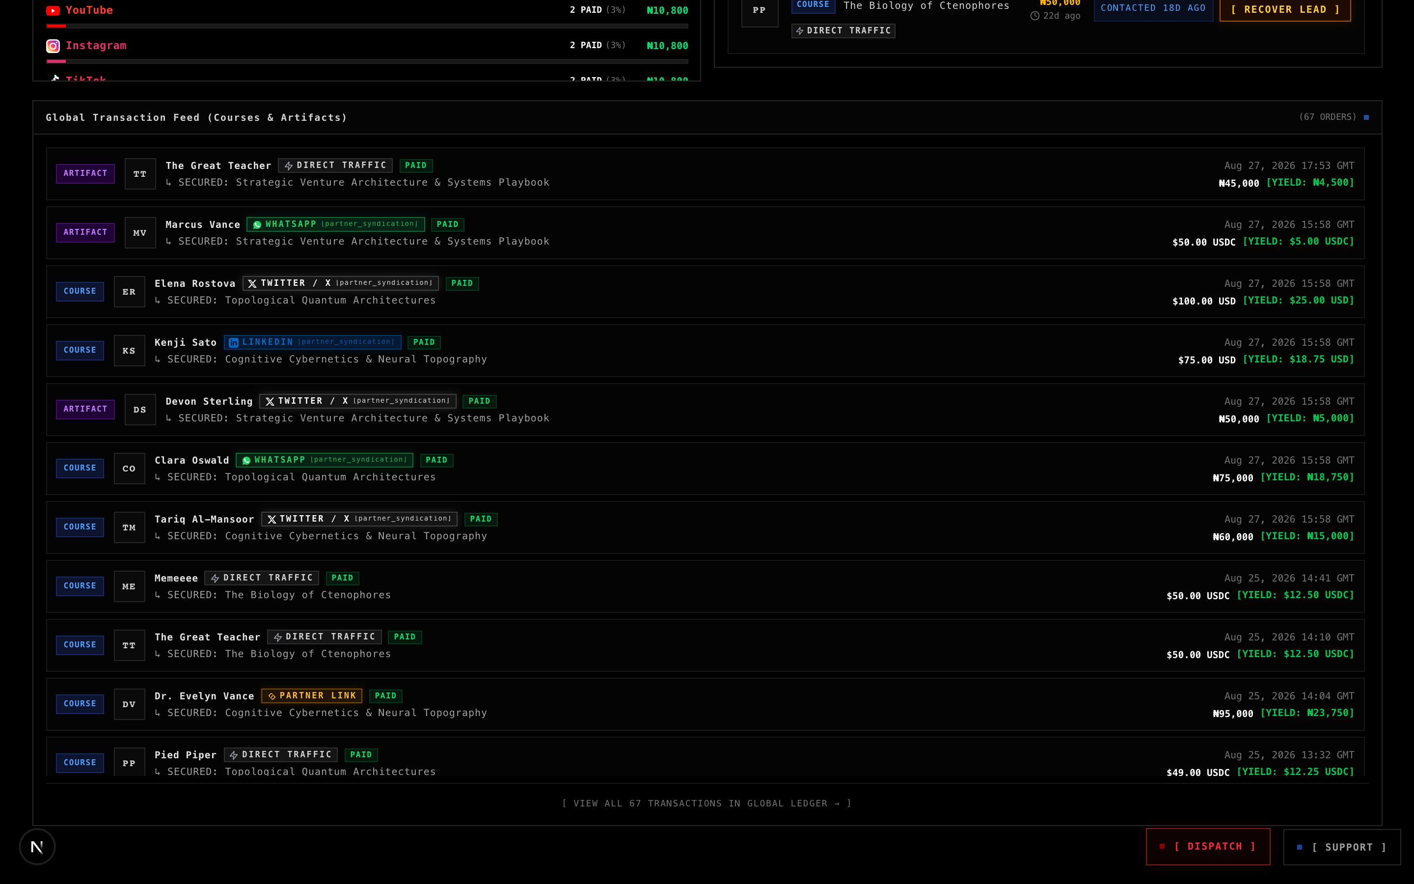This screenshot has width=1414, height=884.
Task: Open the Next.js dev tools N badge
Action: 37,847
